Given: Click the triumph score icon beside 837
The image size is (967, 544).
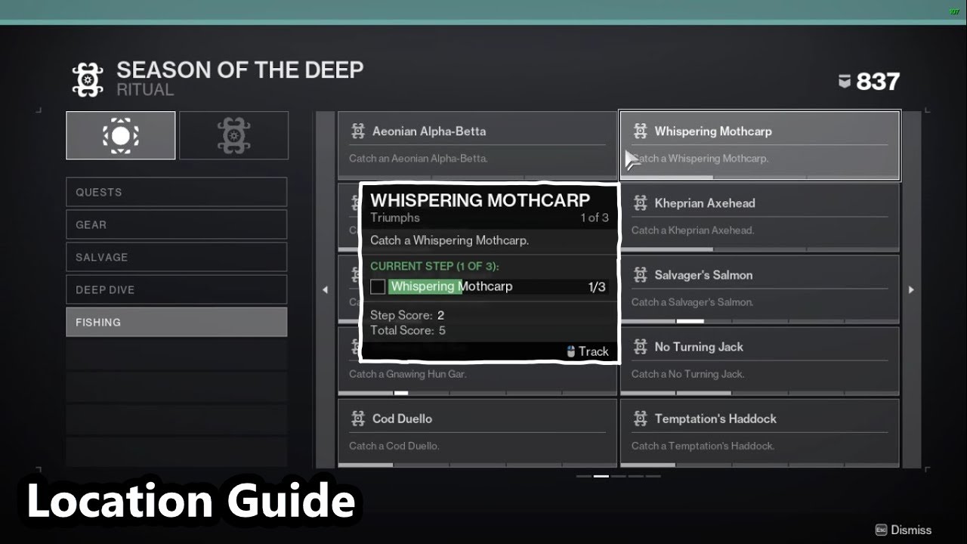Looking at the screenshot, I should pyautogui.click(x=845, y=82).
